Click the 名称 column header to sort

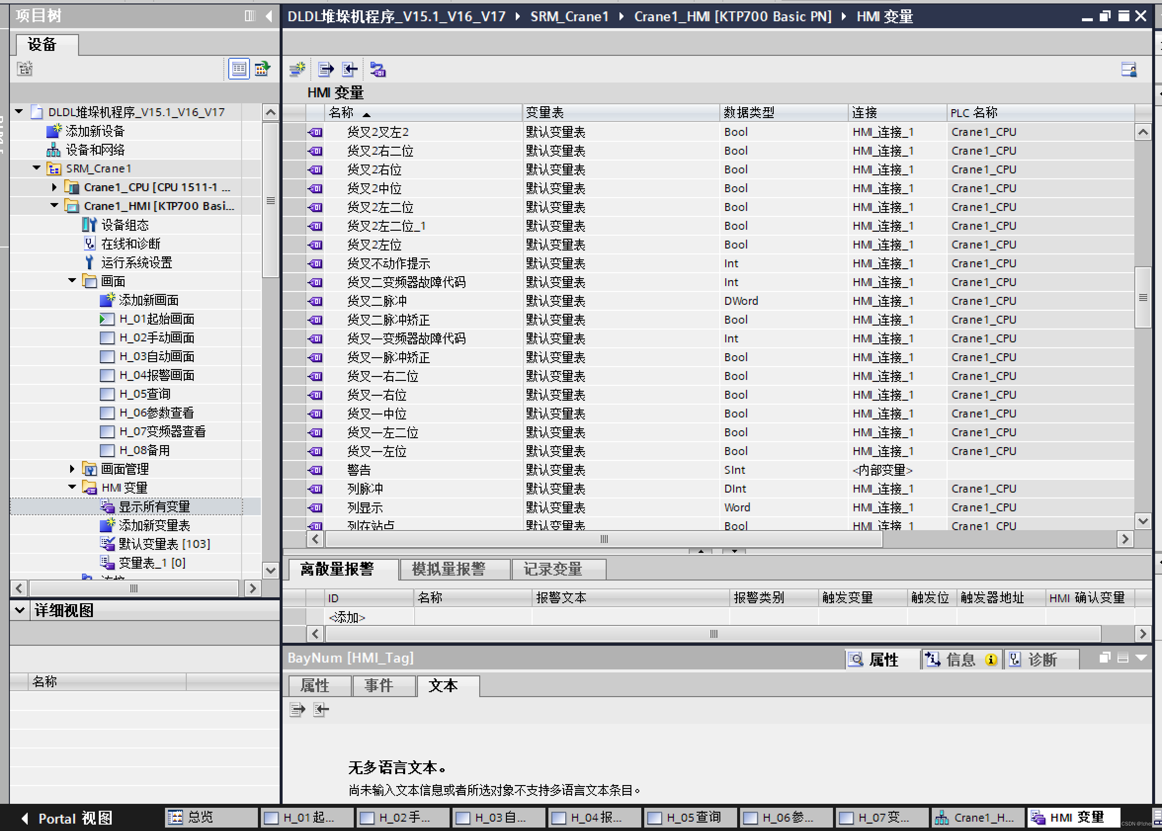point(342,113)
